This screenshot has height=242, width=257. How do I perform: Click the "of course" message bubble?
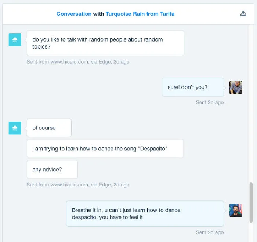[49, 128]
